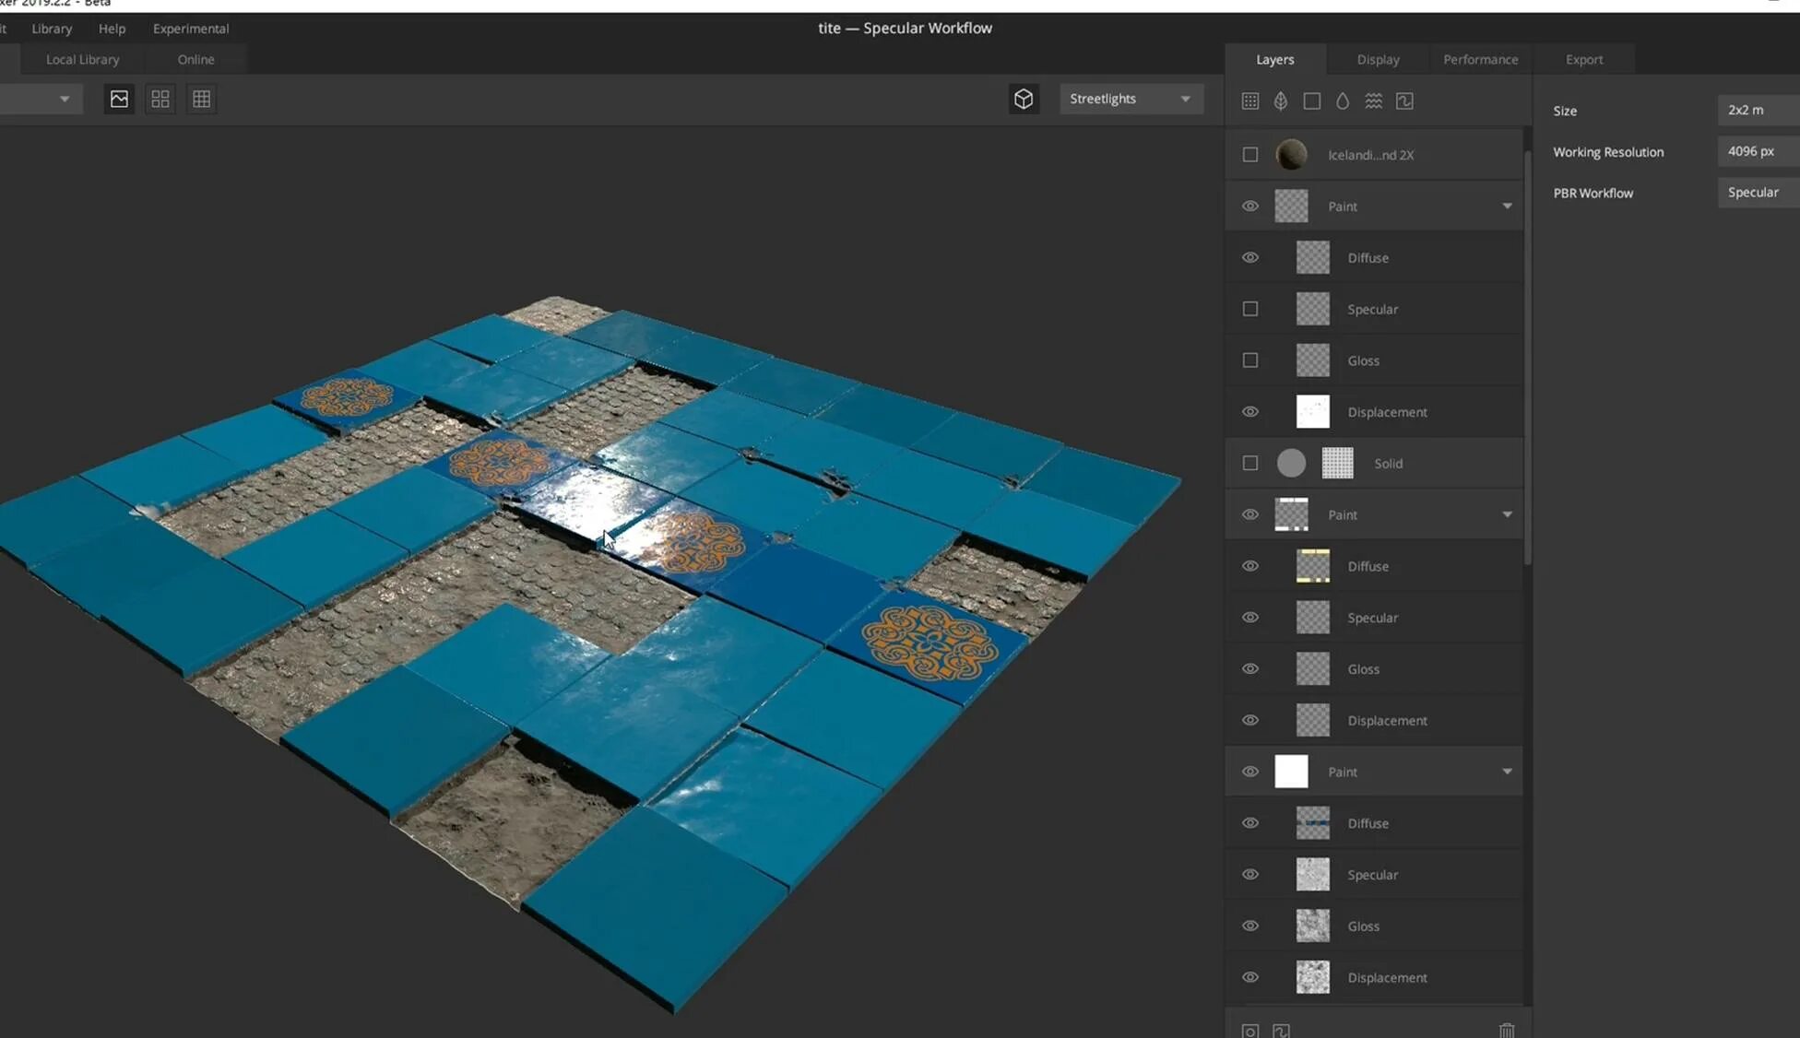Open the PBR Workflow Specular selector
This screenshot has height=1038, width=1800.
click(x=1757, y=193)
